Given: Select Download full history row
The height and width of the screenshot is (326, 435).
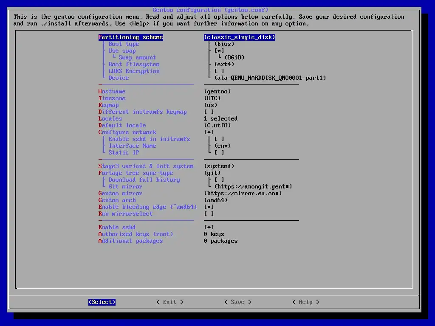Looking at the screenshot, I should [x=144, y=180].
